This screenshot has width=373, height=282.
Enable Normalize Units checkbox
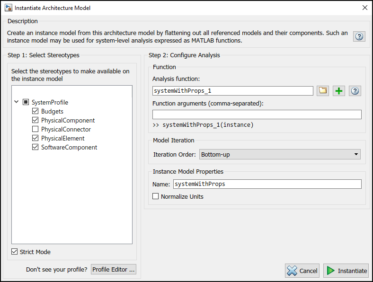click(155, 196)
